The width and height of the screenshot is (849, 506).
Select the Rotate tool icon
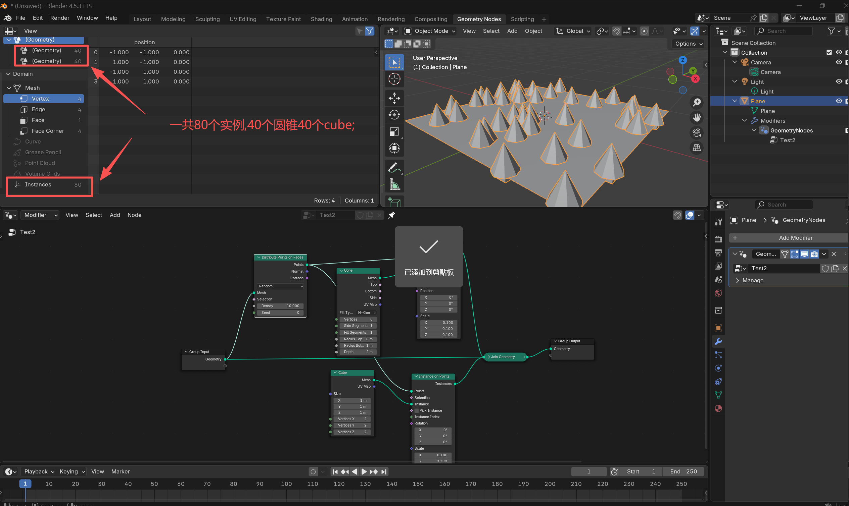tap(394, 115)
